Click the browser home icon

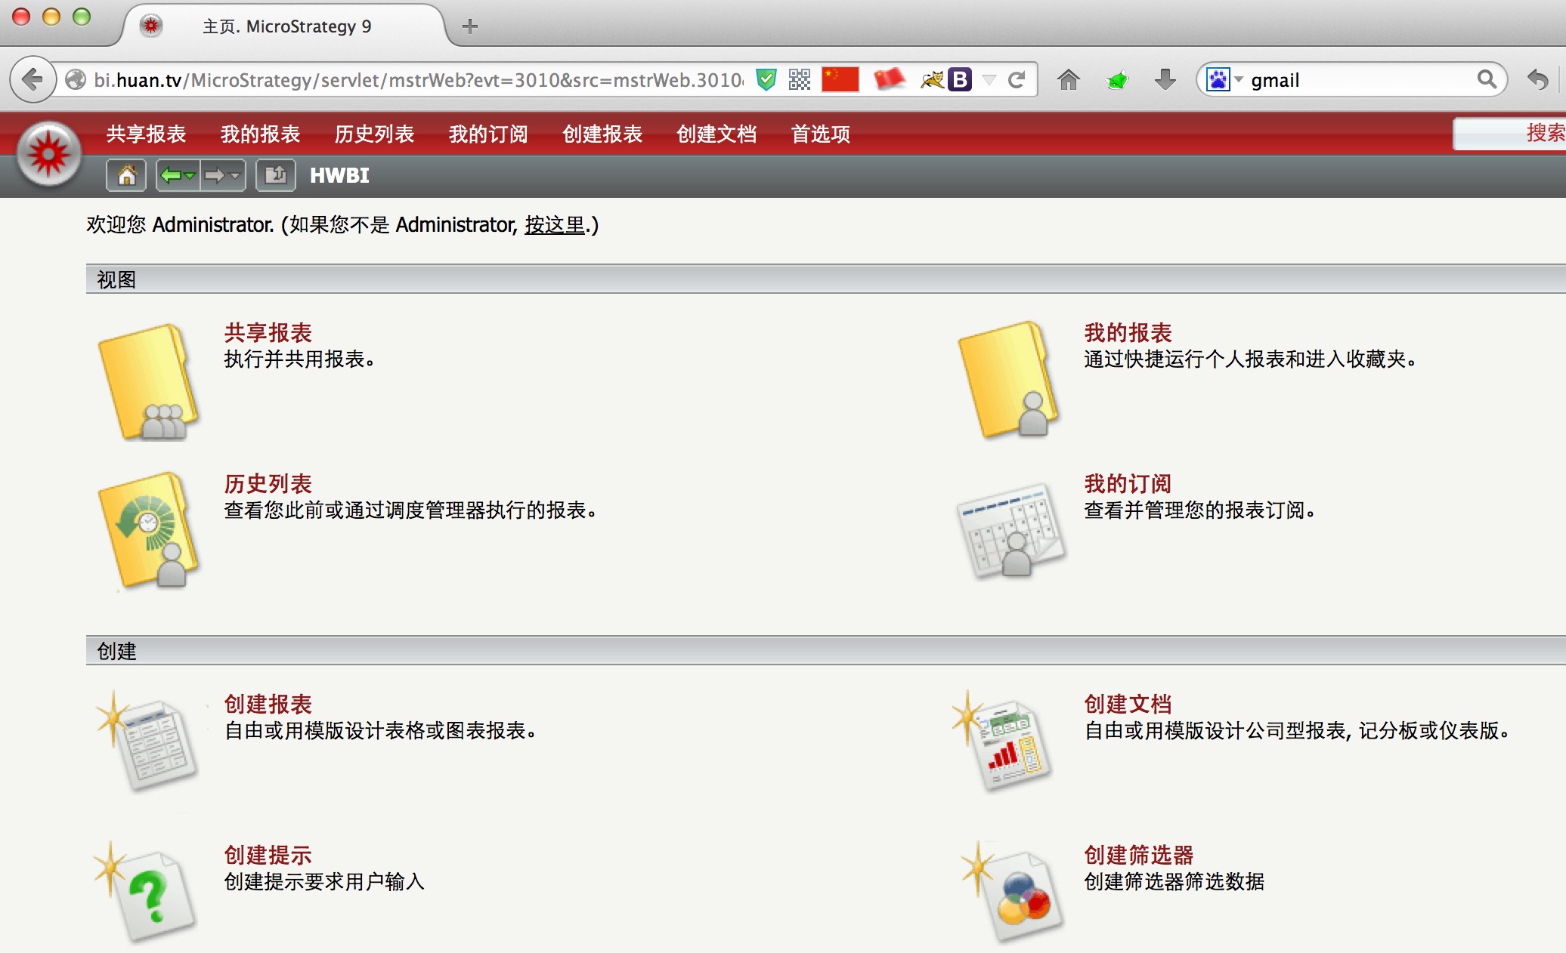[x=1069, y=79]
